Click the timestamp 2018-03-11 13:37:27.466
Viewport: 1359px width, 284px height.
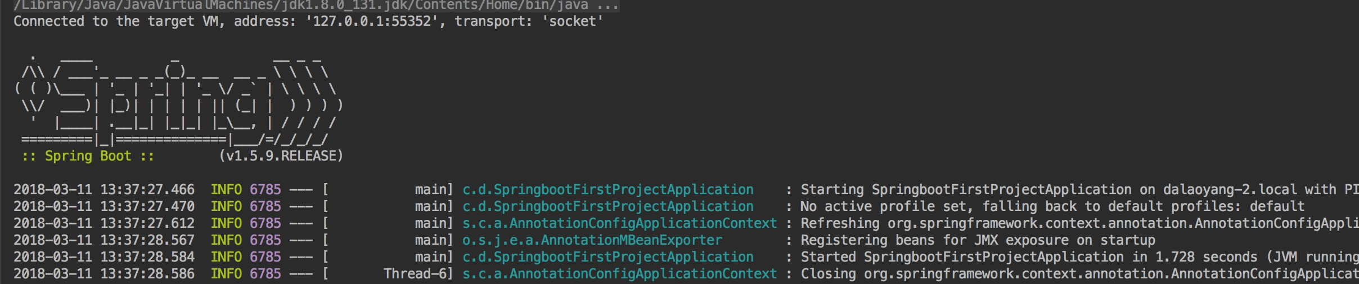click(x=104, y=190)
